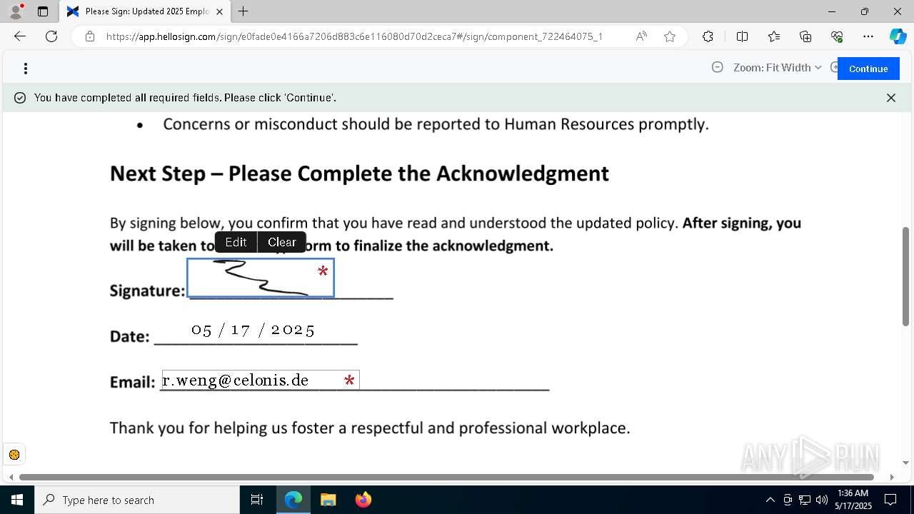Screen dimensions: 914x514
Task: Open a new browser tab
Action: tap(243, 11)
